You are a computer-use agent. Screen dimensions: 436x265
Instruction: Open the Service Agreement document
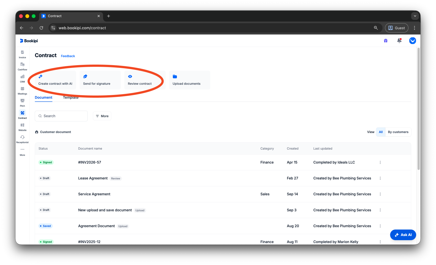[x=94, y=194]
